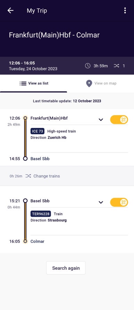Tap the transfers shuffle icon in header
Viewport: 134px width, 310px height.
[x=116, y=66]
